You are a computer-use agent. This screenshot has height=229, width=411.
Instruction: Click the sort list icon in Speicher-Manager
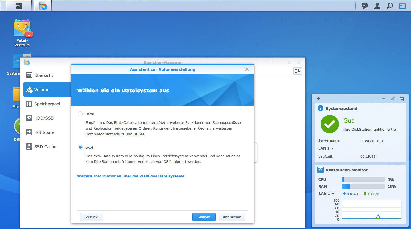(297, 71)
